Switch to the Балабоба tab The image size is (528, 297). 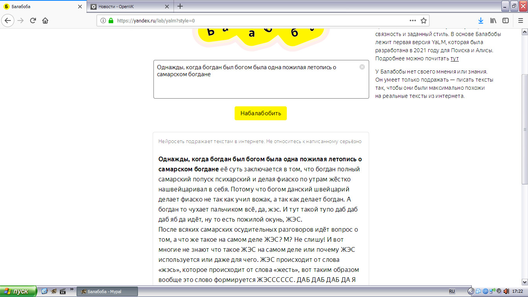click(43, 7)
